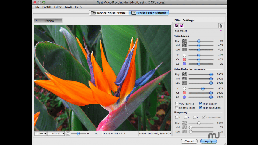Viewport: 258px width, 145px height.
Task: Open the clip preset dropdown
Action: pos(198,31)
